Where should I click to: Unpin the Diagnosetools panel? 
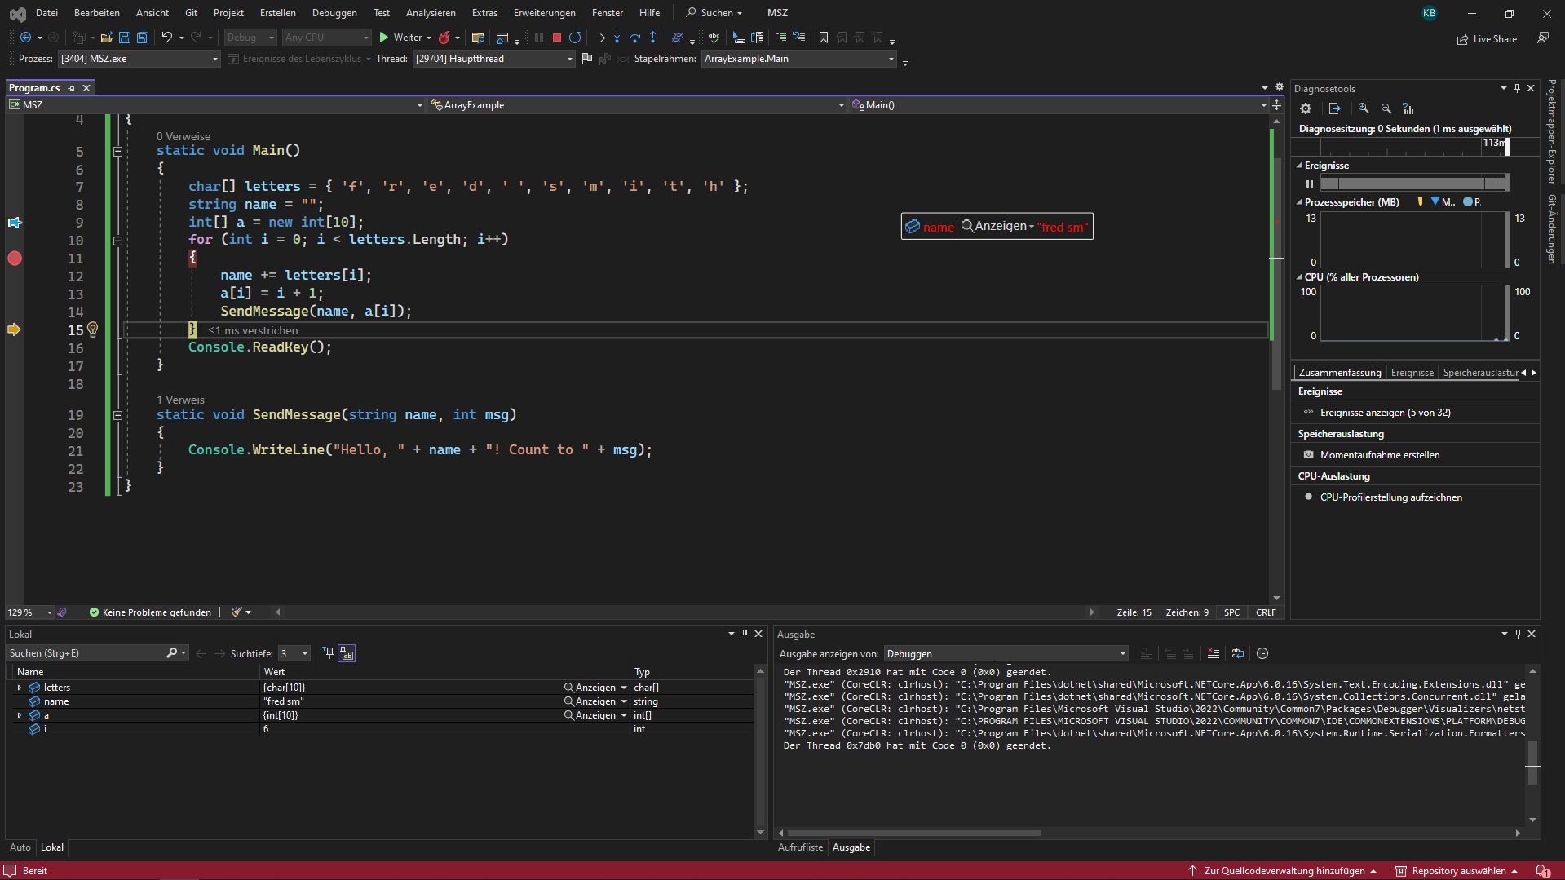1517,88
